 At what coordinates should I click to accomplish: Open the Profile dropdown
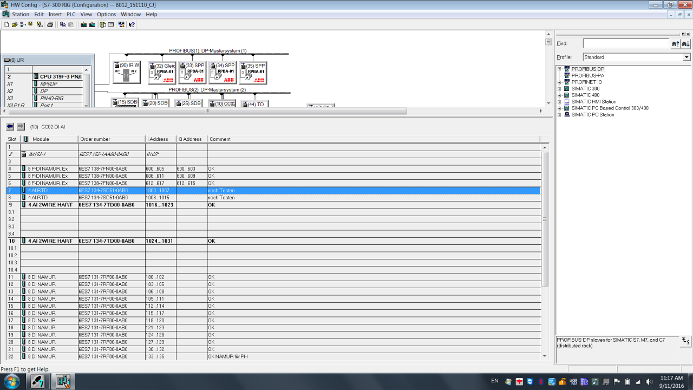pyautogui.click(x=687, y=57)
